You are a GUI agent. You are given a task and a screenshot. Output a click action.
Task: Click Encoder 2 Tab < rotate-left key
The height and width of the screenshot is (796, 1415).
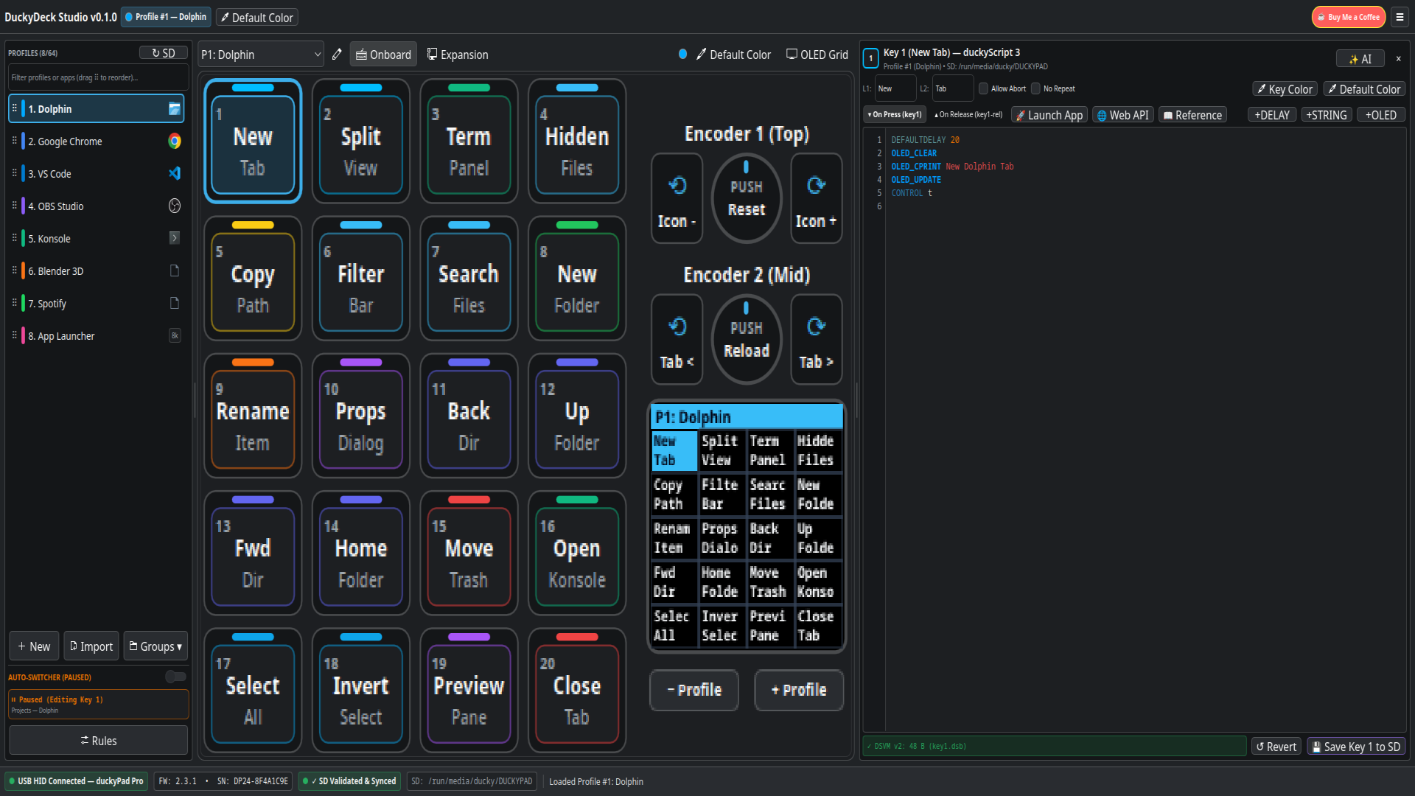[x=677, y=339]
